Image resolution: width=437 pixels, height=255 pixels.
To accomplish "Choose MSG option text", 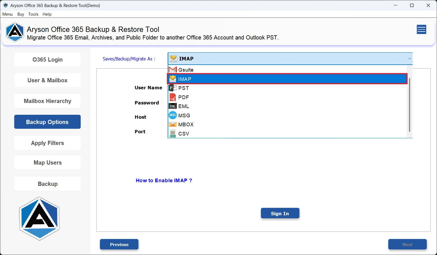I will click(184, 115).
